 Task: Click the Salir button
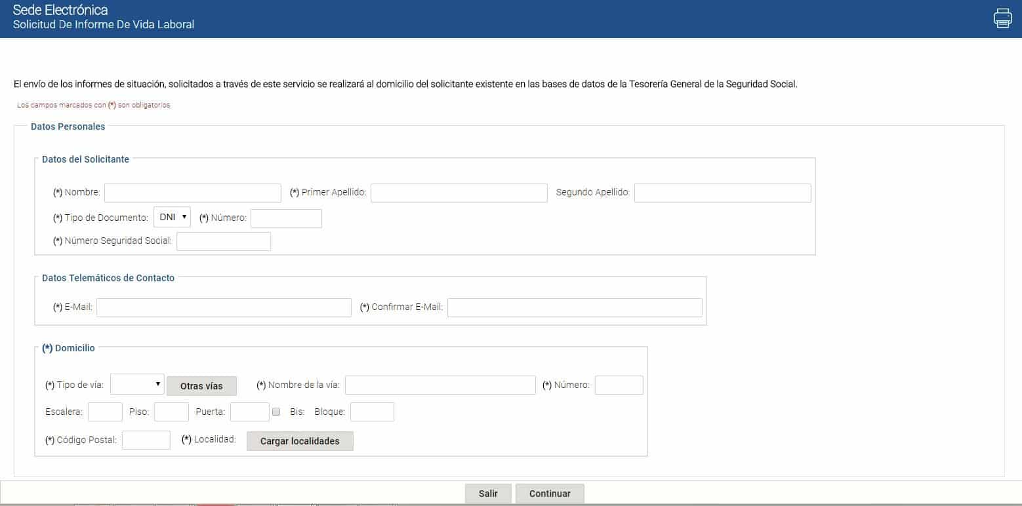click(487, 494)
